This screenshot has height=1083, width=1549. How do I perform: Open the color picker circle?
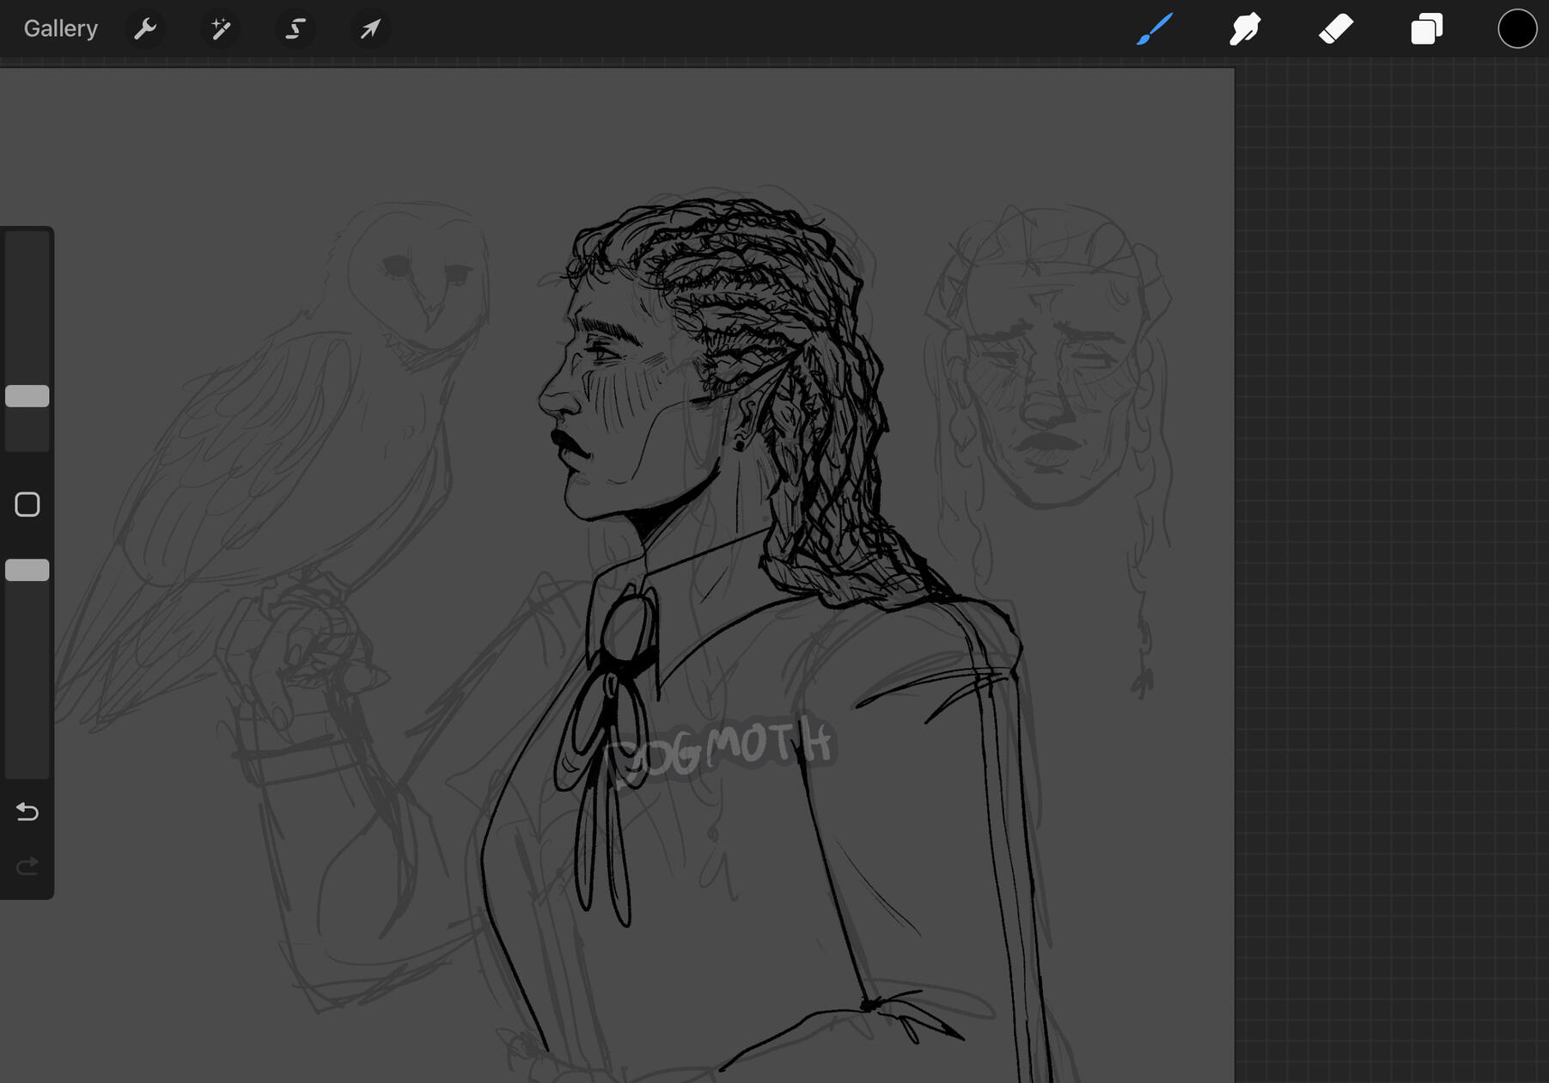pyautogui.click(x=1517, y=28)
